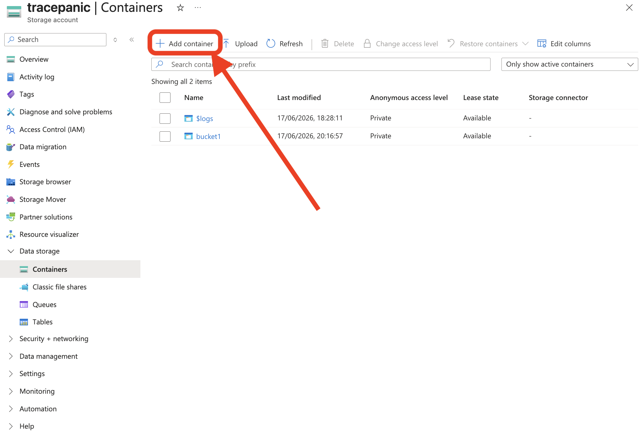Viewport: 644px width, 432px height.
Task: Collapse the sidebar with double chevron
Action: (132, 40)
